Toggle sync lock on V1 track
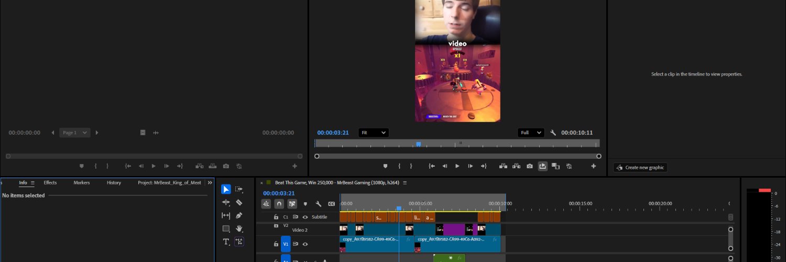786x262 pixels. point(296,244)
